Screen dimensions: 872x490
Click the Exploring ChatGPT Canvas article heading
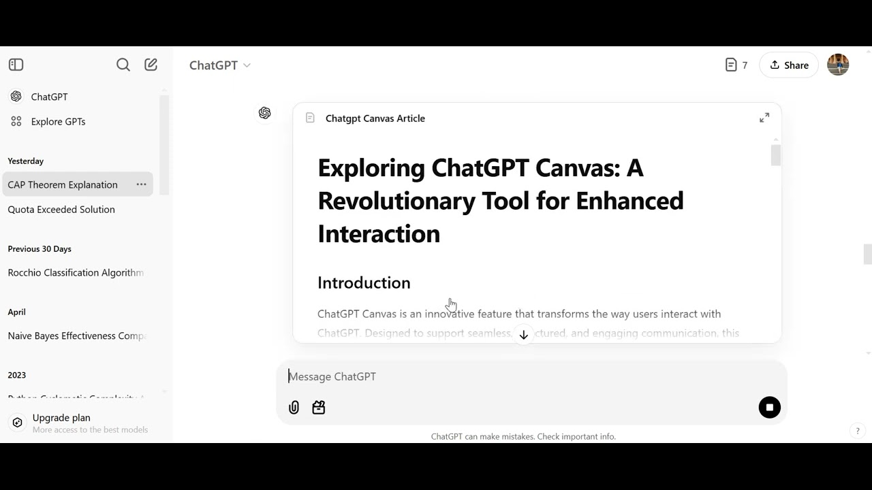(x=501, y=201)
